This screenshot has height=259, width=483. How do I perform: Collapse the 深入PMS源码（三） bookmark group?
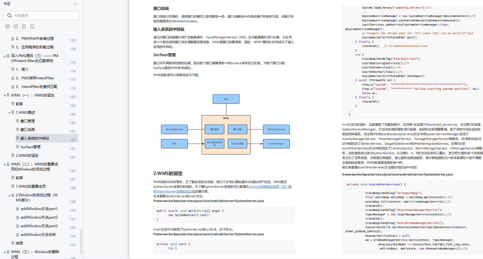coord(4,56)
